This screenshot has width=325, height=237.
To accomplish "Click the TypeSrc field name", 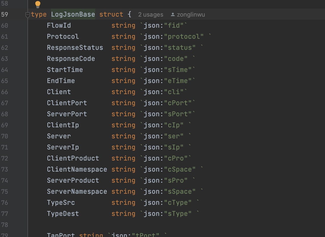I will pyautogui.click(x=61, y=202).
